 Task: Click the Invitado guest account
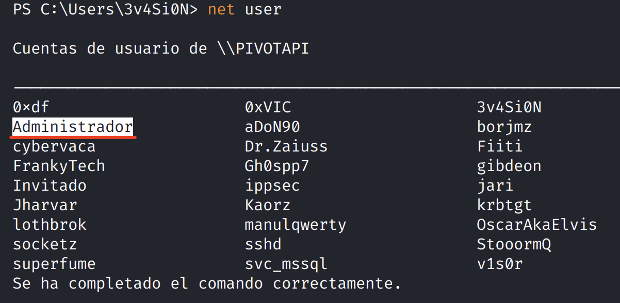(x=50, y=186)
